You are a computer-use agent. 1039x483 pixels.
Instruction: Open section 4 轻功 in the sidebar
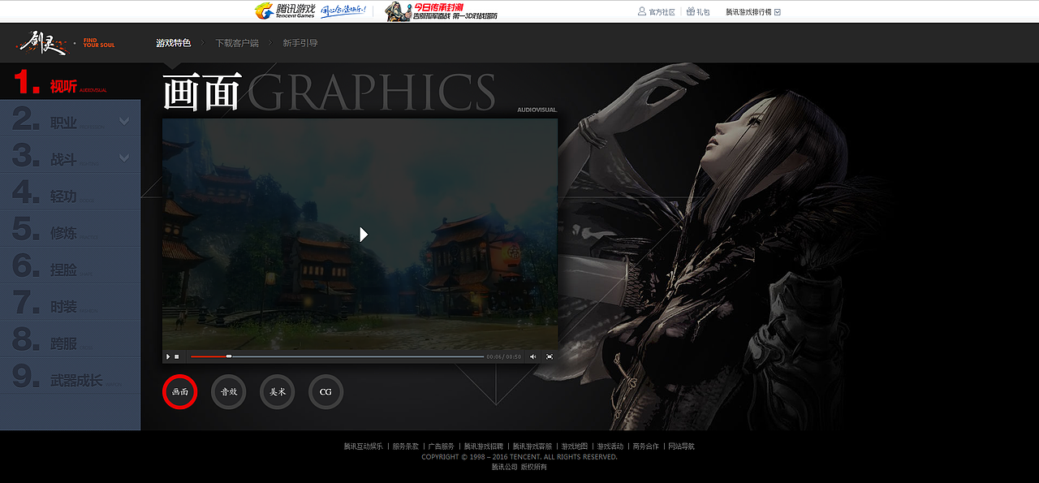click(x=70, y=192)
